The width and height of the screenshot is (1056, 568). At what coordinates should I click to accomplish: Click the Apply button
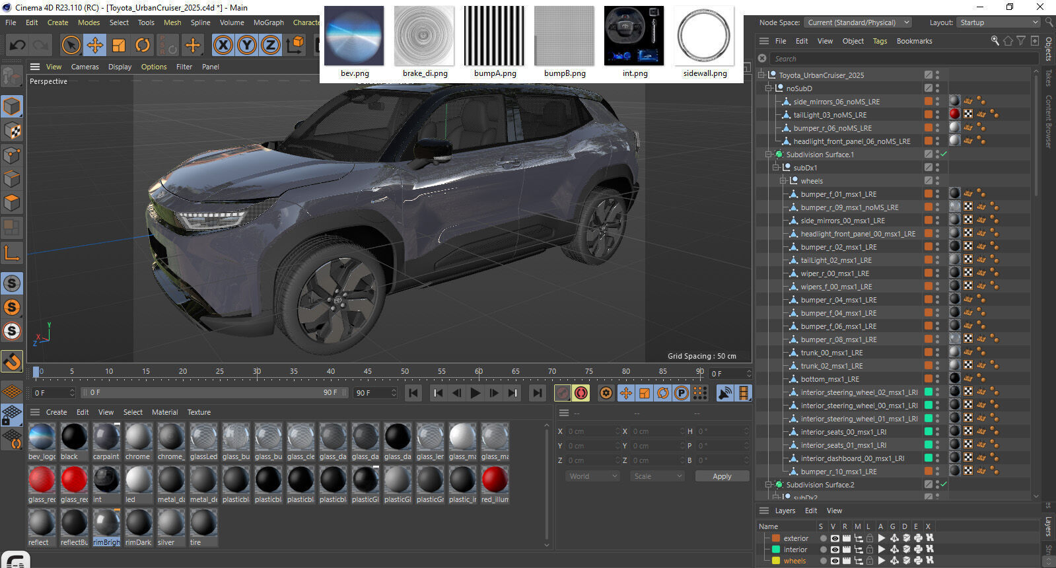pyautogui.click(x=722, y=476)
